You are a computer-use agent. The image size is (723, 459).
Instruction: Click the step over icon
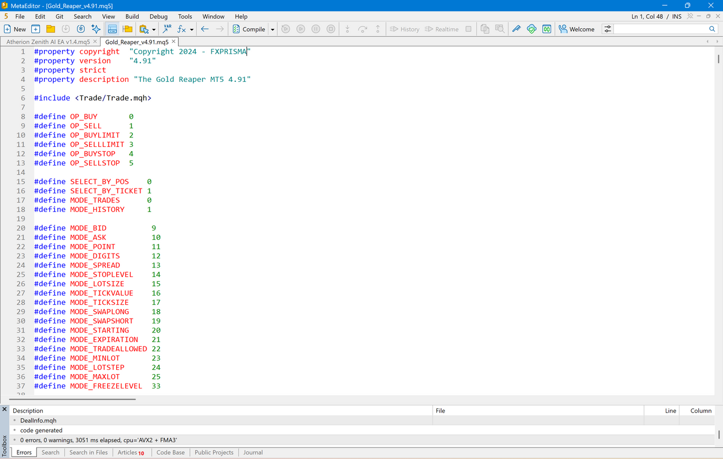pyautogui.click(x=362, y=29)
